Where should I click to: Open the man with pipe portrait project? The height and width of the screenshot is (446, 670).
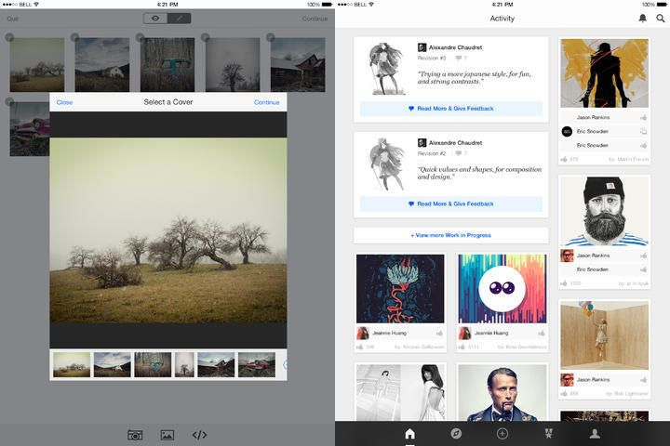point(502,393)
